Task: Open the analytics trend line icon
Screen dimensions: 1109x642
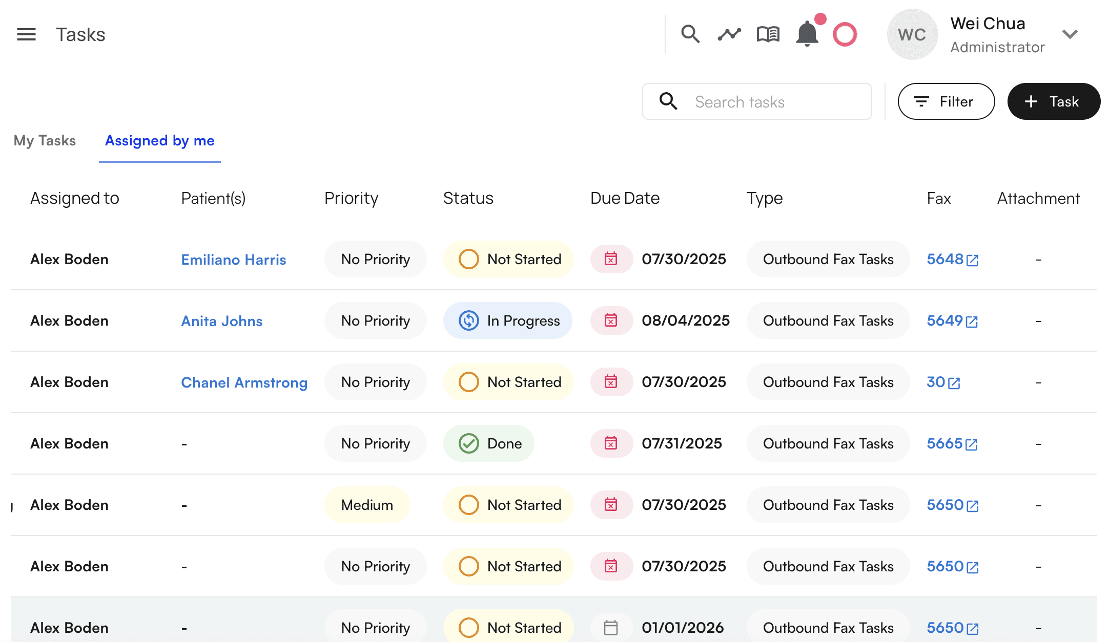Action: tap(729, 34)
